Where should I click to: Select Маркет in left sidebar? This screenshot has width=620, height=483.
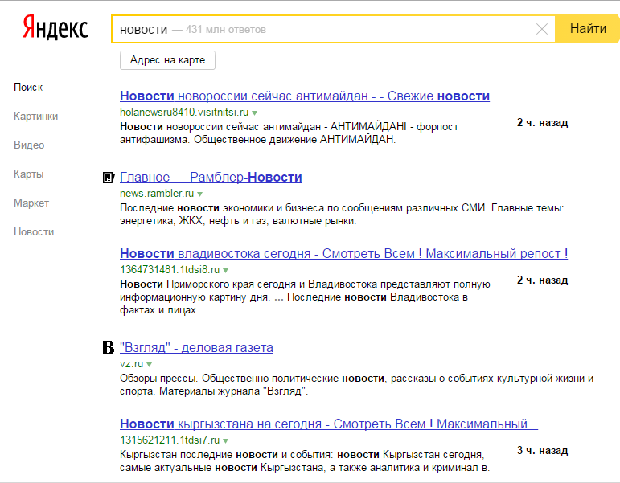[31, 203]
